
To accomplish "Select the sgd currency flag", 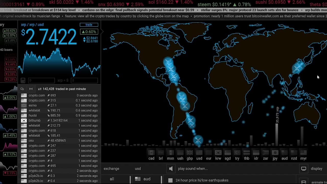I will (x=228, y=153).
